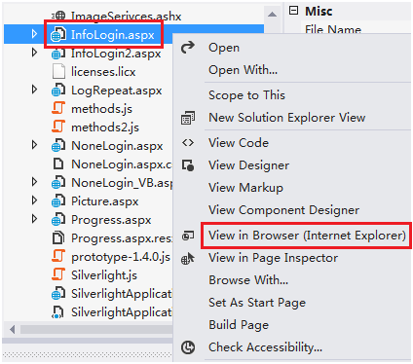Expand the InfoLogin.aspx tree node
The image size is (413, 364).
[x=34, y=34]
